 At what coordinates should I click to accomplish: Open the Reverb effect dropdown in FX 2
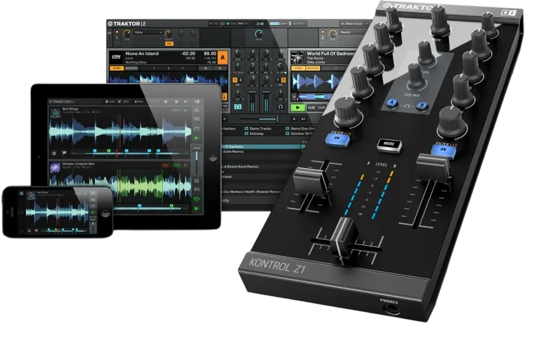(352, 32)
